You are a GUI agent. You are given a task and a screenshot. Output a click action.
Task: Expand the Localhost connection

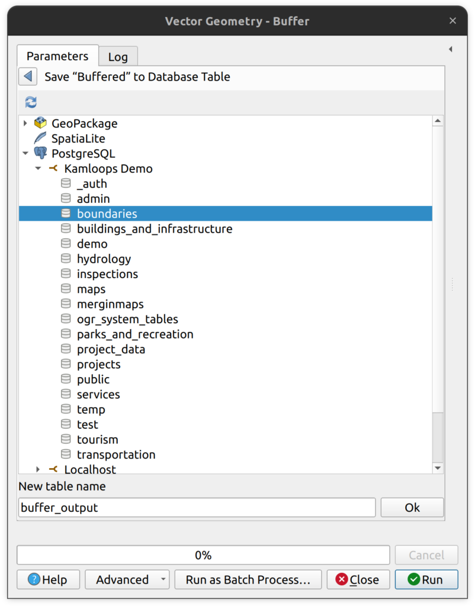(38, 469)
